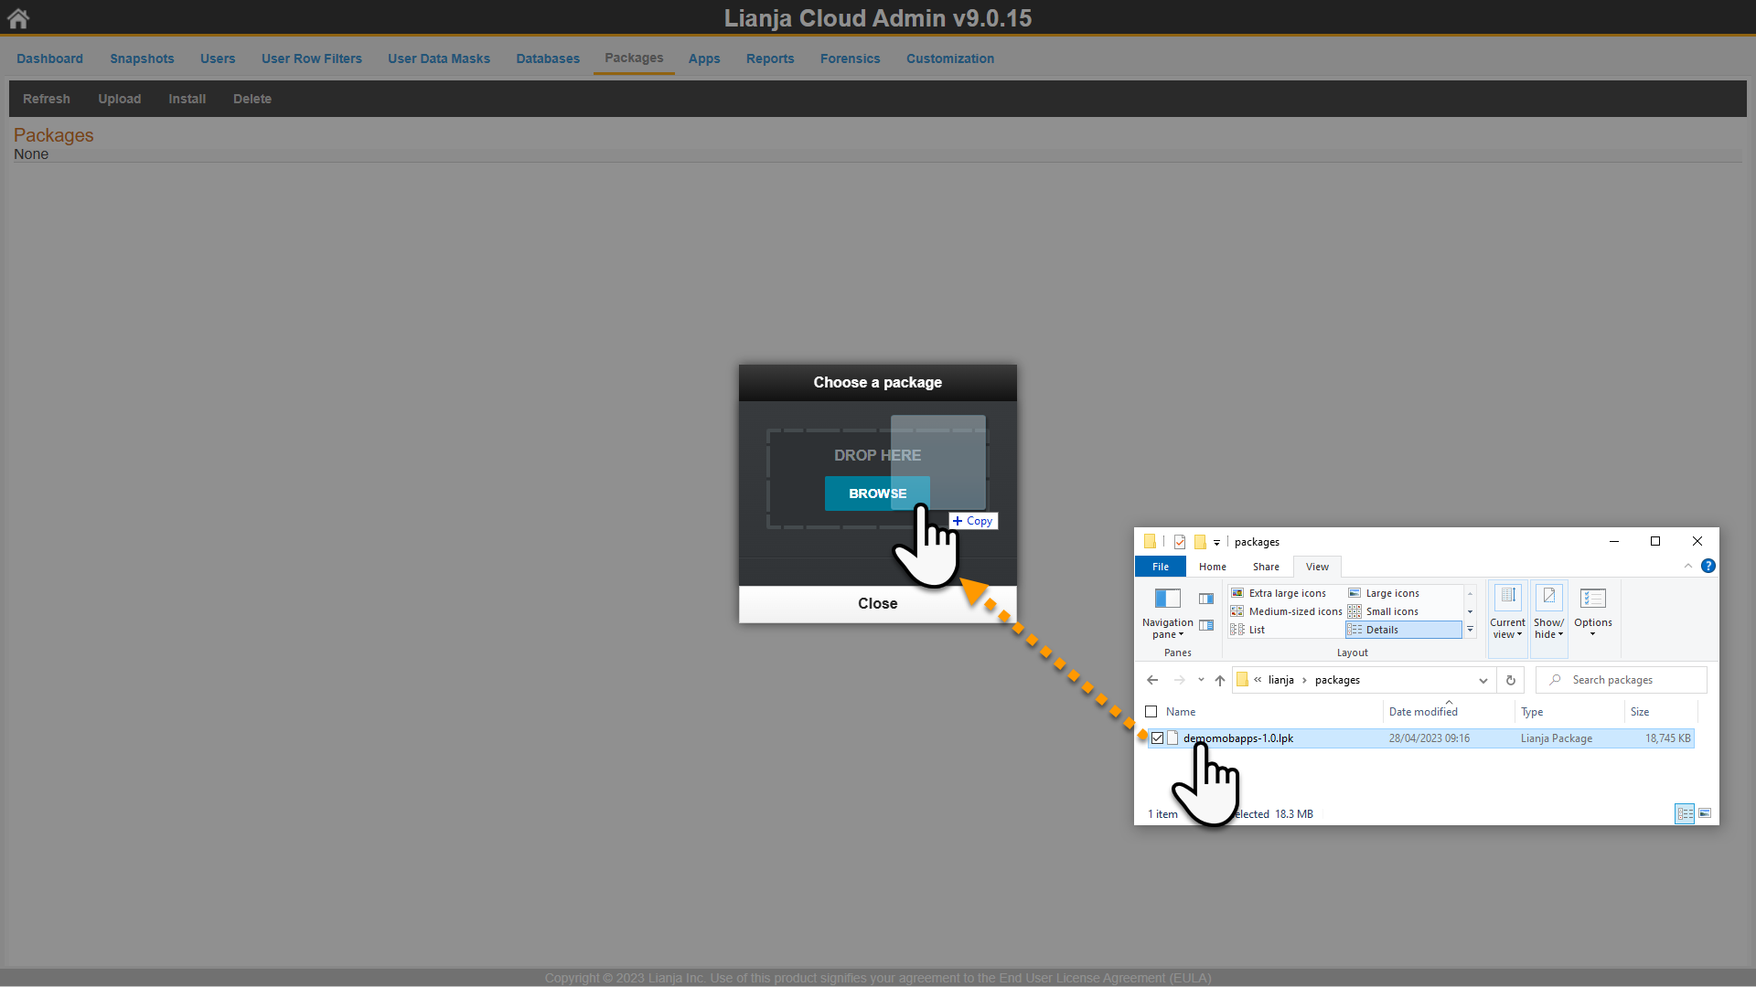Screen dimensions: 1756x987
Task: Choose Medium-sized icons layout
Action: point(1286,611)
